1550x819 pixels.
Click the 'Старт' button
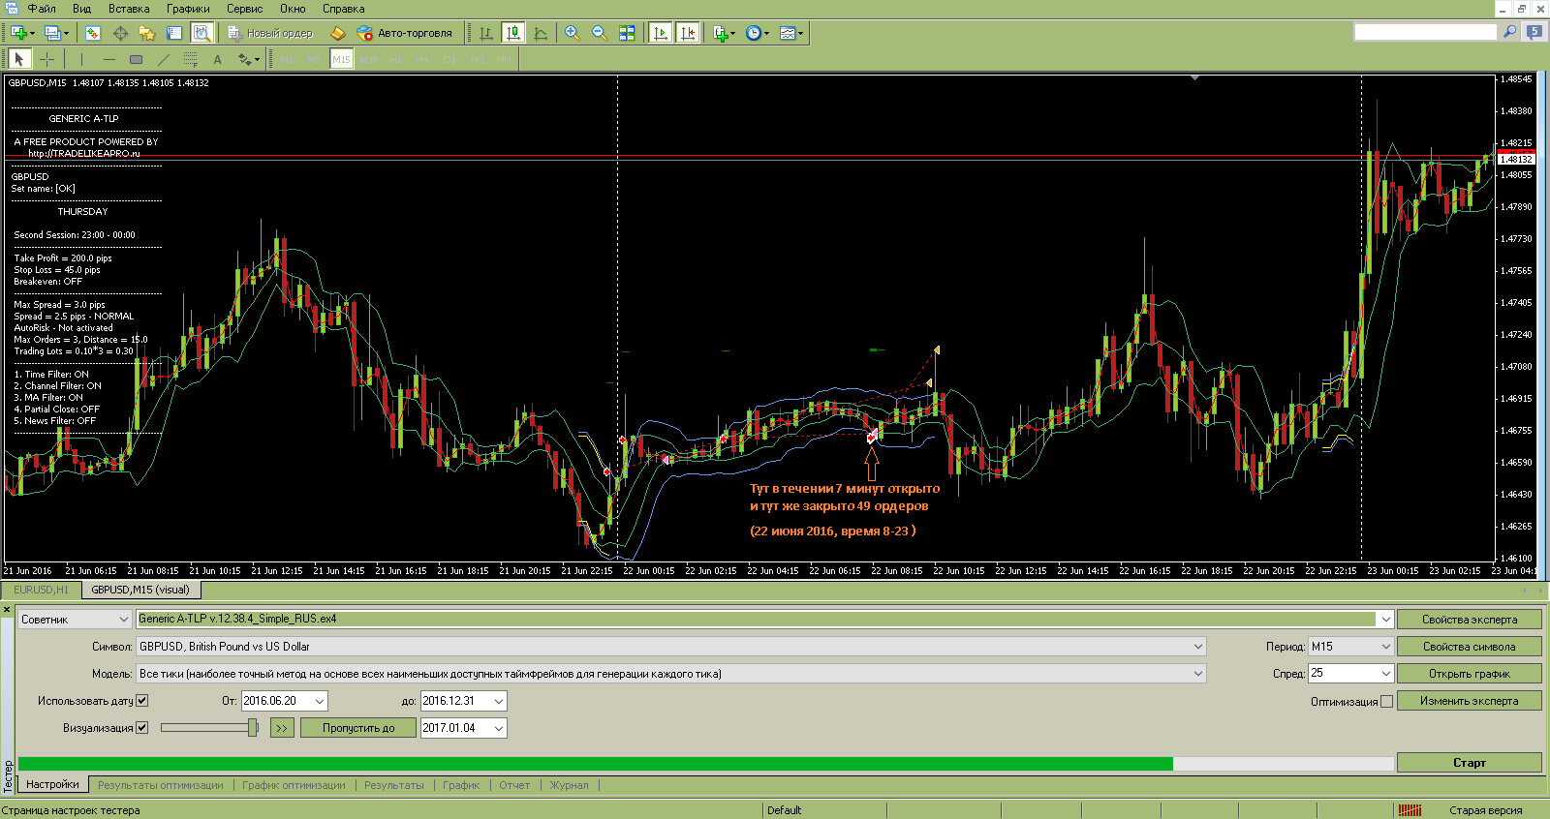[1470, 763]
